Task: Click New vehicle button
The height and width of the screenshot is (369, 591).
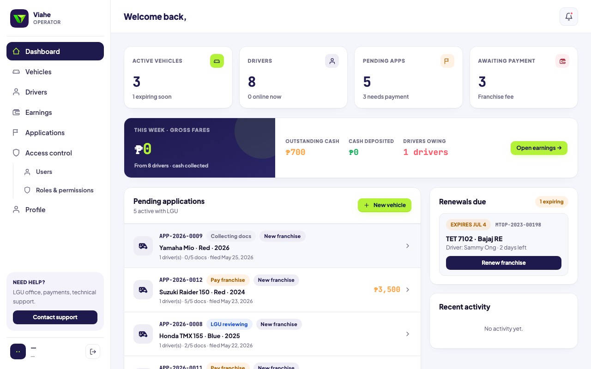Action: [385, 205]
